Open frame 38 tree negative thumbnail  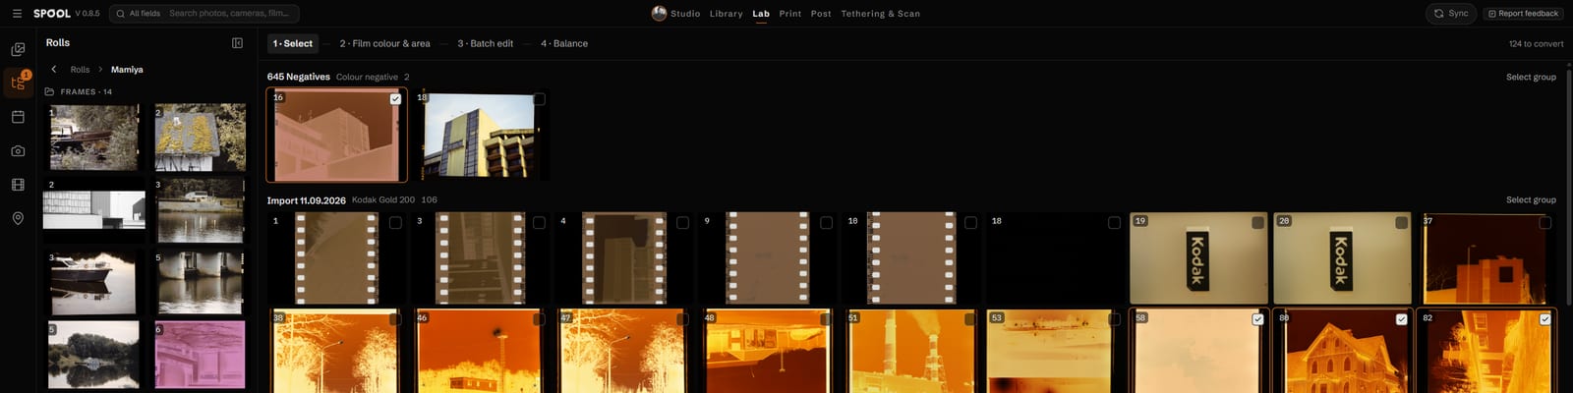[x=336, y=352]
